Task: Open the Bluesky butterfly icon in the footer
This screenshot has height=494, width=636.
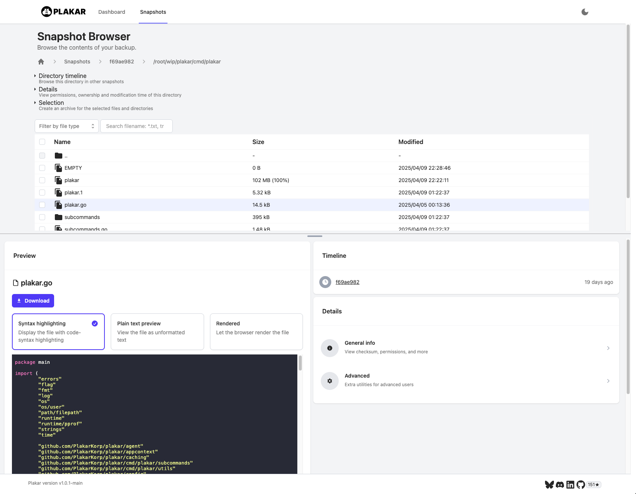Action: pos(549,485)
